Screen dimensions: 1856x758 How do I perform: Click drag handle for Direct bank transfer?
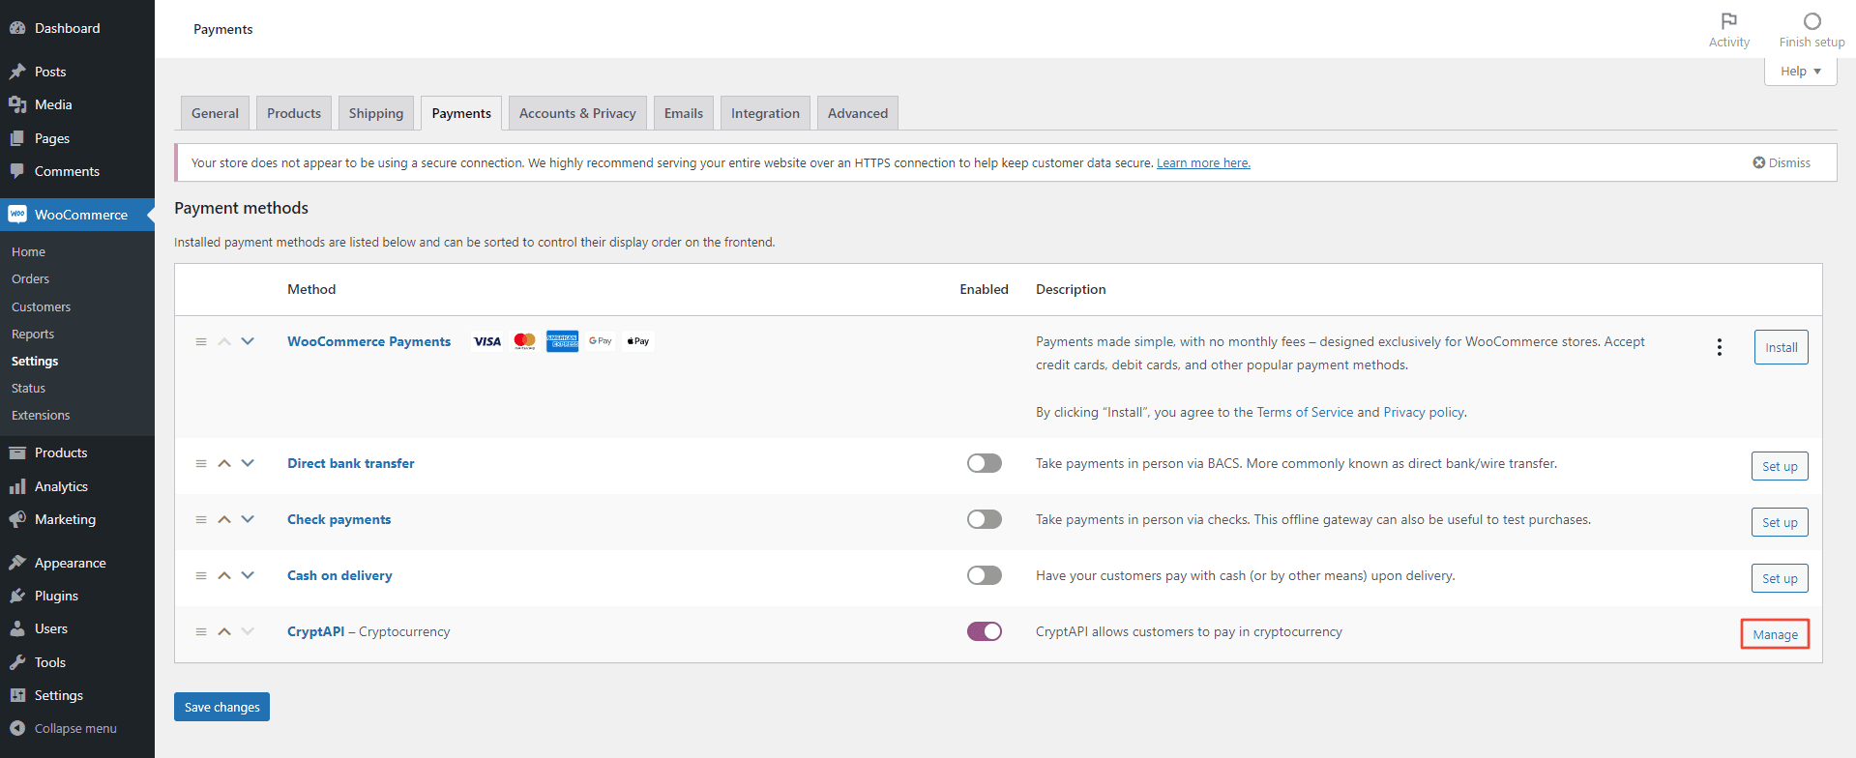[201, 463]
